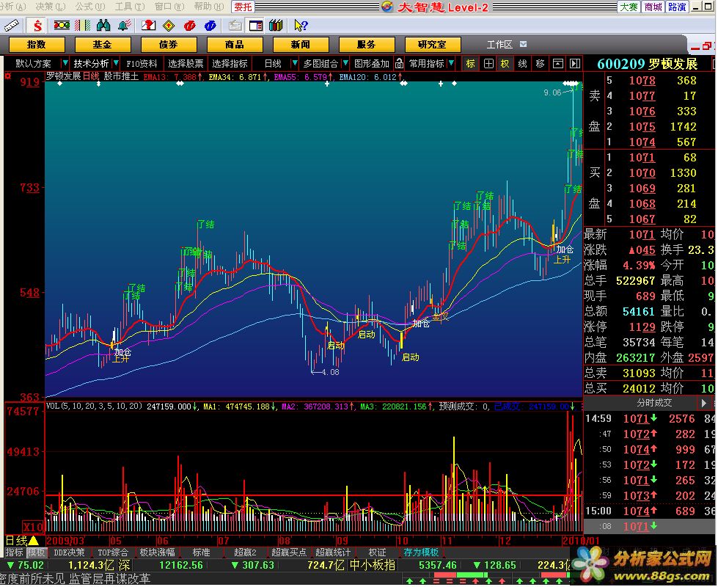This screenshot has width=718, height=587.
Task: Open the 帮助 menu
Action: pos(209,7)
